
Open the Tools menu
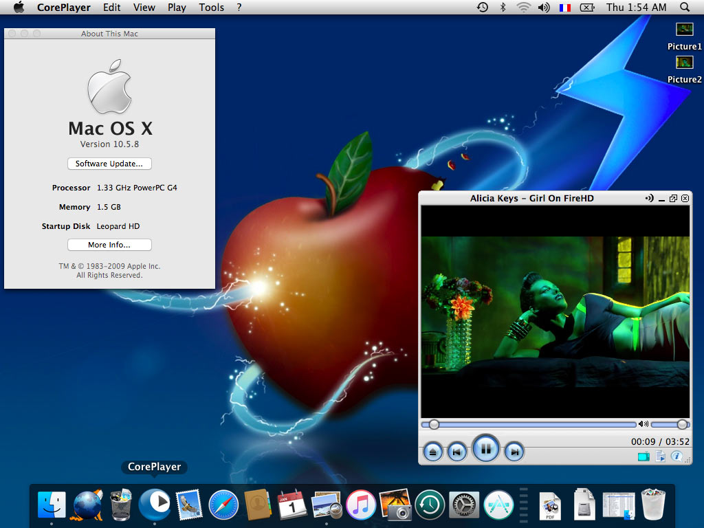point(212,8)
